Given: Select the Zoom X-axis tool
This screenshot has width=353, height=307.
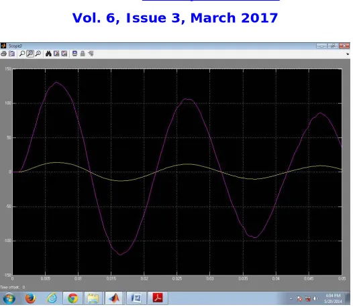Looking at the screenshot, I should 30,54.
